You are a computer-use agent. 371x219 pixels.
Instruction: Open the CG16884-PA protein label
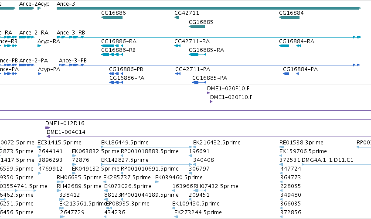tap(300, 69)
